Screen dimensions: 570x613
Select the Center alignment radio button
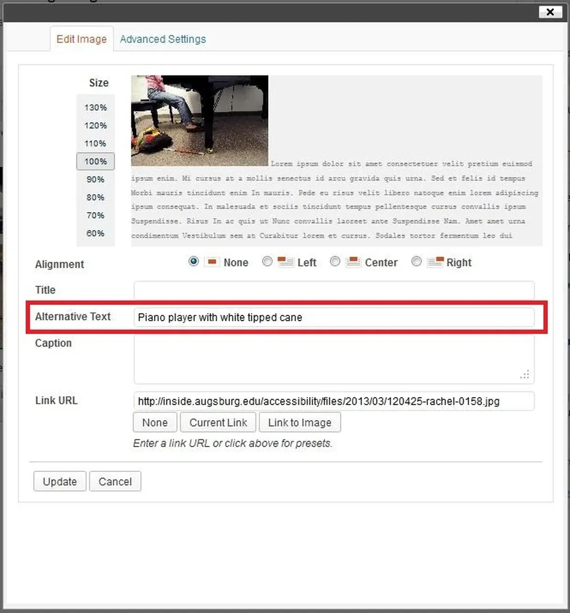pyautogui.click(x=335, y=262)
